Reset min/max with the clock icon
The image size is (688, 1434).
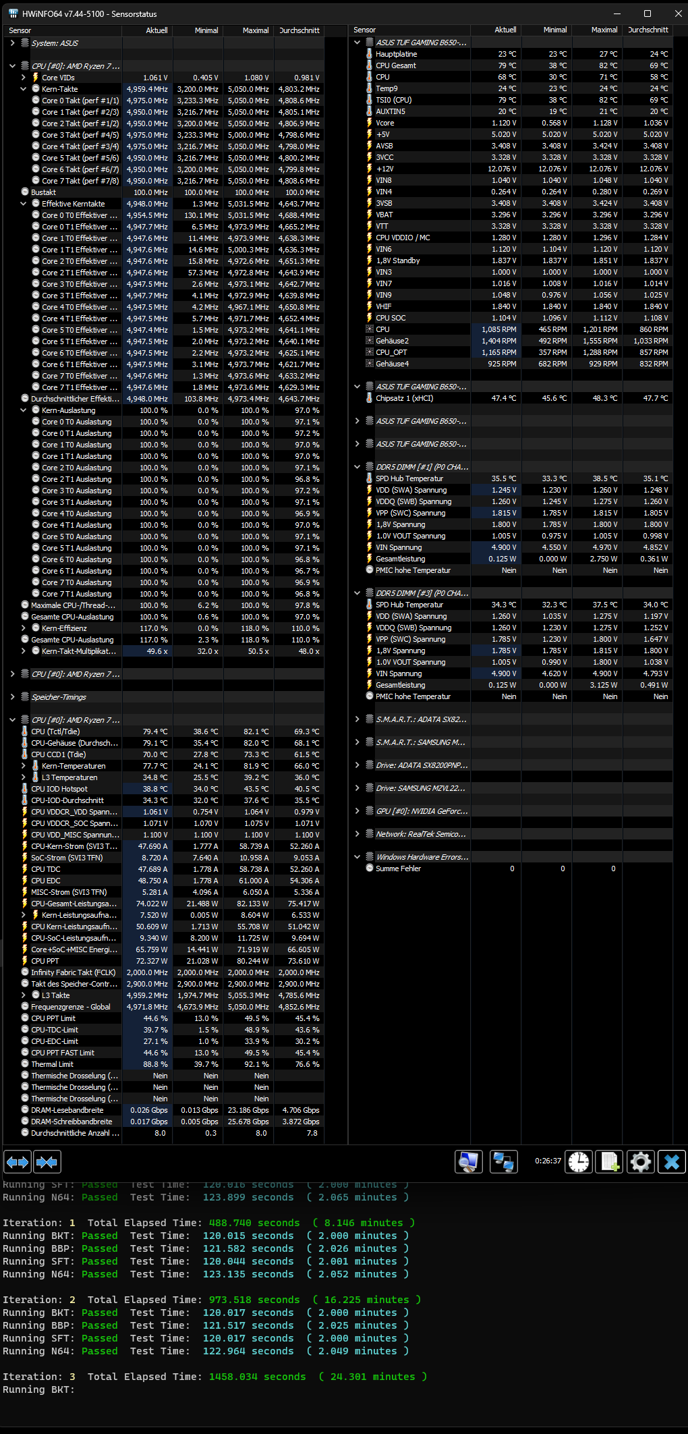(578, 1162)
